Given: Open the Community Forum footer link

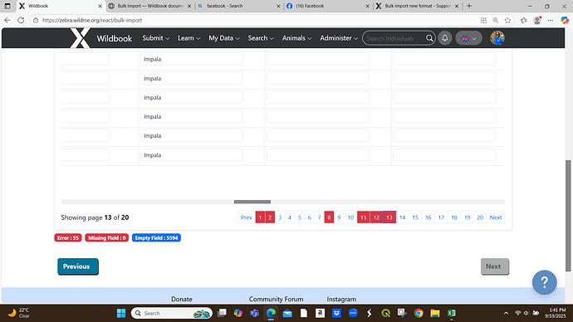Looking at the screenshot, I should tap(276, 299).
